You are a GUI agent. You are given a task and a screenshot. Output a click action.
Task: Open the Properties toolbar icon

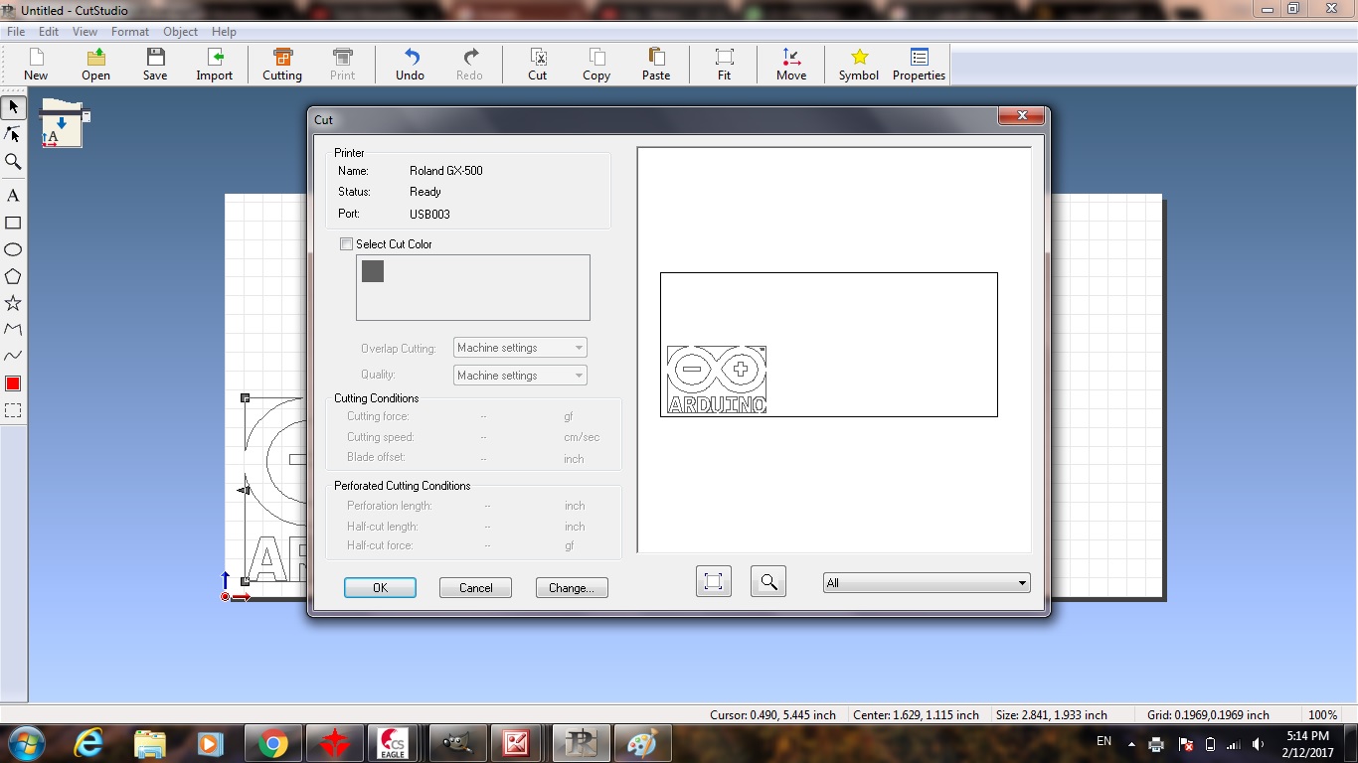pos(919,64)
